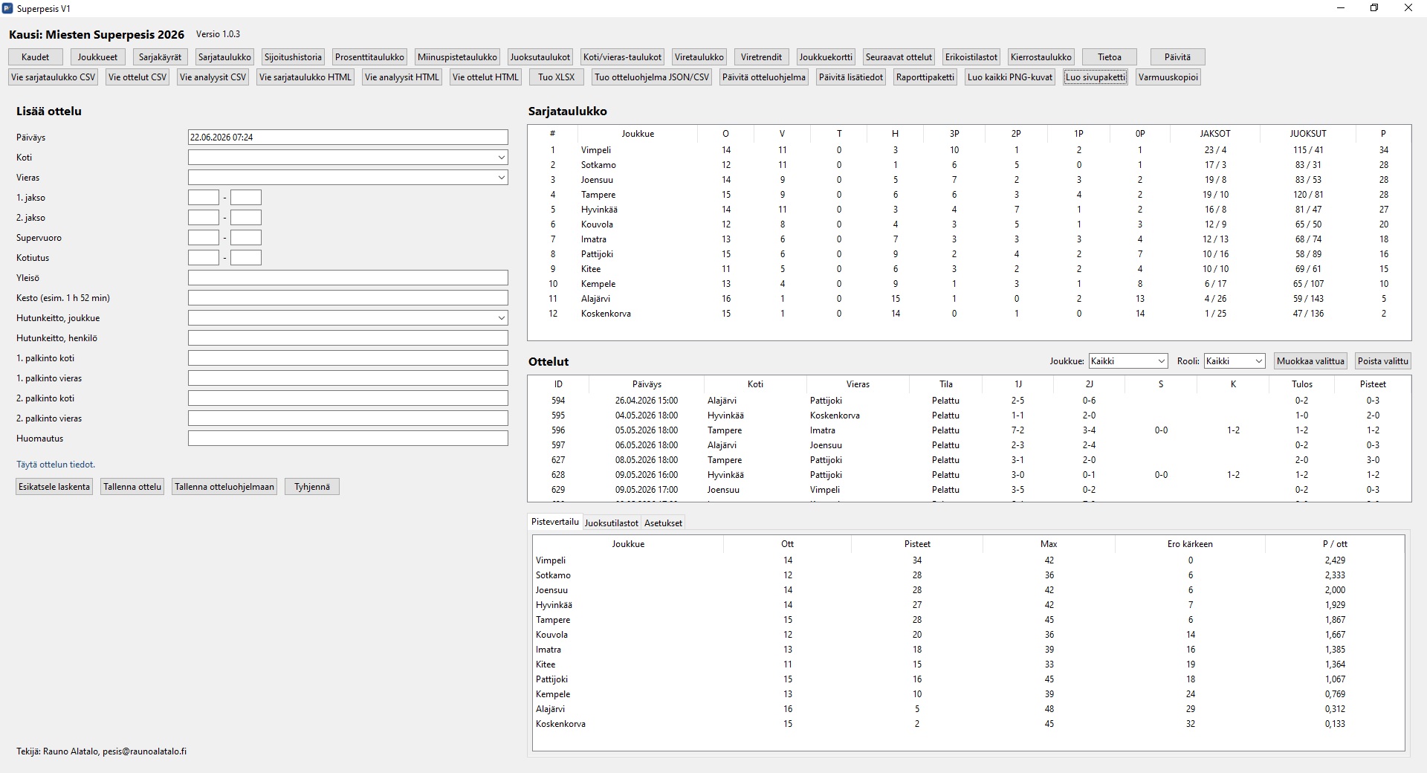Select Vimpeli row in Sarjataulukko

(x=969, y=150)
